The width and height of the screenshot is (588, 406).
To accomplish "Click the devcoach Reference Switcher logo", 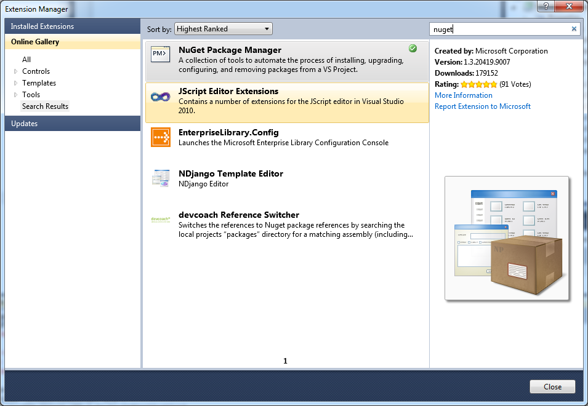I will pos(161,220).
